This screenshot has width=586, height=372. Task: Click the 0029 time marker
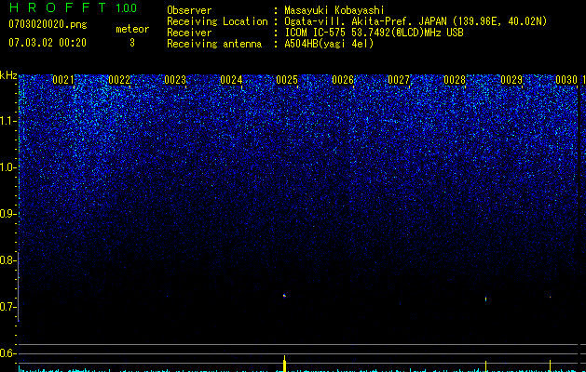coord(511,80)
